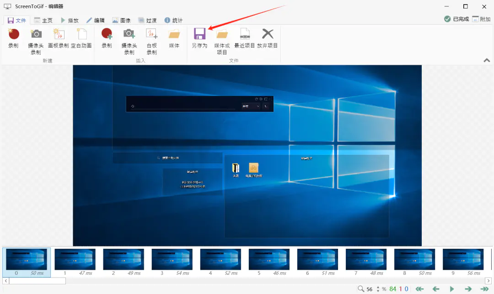Insert 媒体 from the 插入 group
The width and height of the screenshot is (494, 294).
click(174, 38)
